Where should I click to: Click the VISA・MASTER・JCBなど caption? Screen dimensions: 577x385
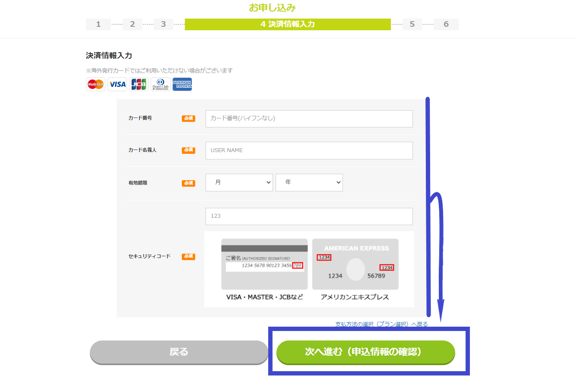[x=265, y=297]
